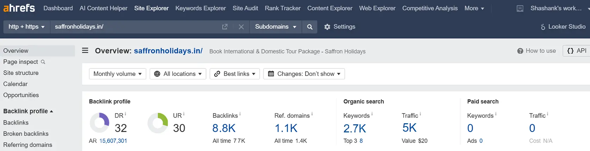This screenshot has width=590, height=151.
Task: Open the Subdomains mode dropdown
Action: pyautogui.click(x=275, y=27)
